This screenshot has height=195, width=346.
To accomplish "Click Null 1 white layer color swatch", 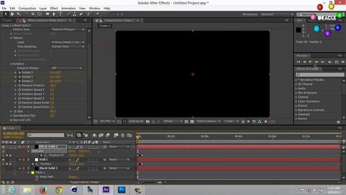I will coord(36,160).
